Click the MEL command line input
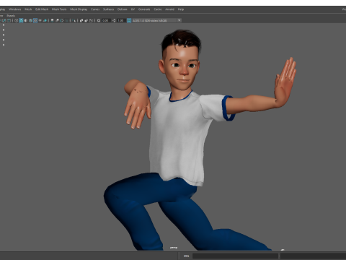 click(x=235, y=256)
